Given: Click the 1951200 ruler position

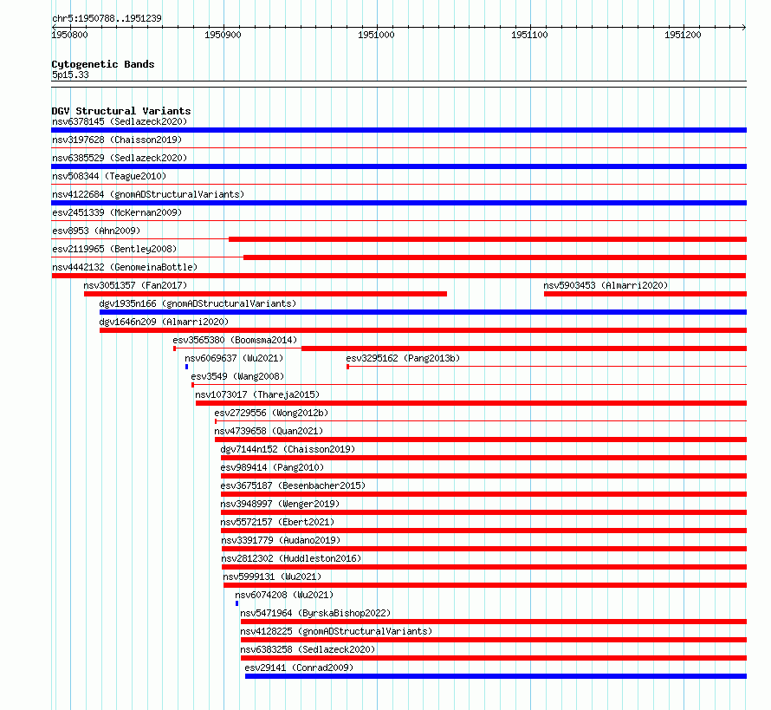Looking at the screenshot, I should pyautogui.click(x=683, y=35).
